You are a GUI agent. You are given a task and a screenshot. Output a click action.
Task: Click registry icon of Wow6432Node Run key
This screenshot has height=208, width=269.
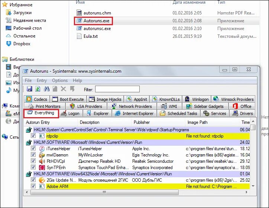click(29, 174)
